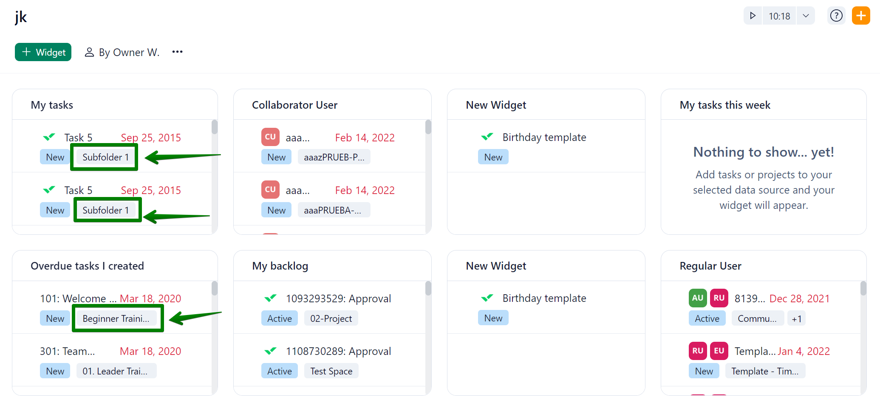The height and width of the screenshot is (408, 880).
Task: Expand the timer dropdown chevron
Action: coord(806,16)
